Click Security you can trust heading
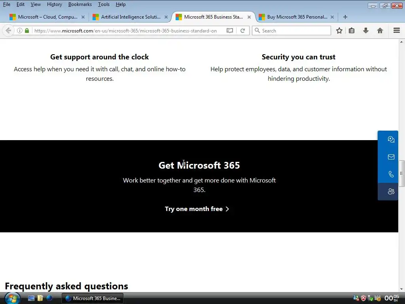 coord(299,57)
